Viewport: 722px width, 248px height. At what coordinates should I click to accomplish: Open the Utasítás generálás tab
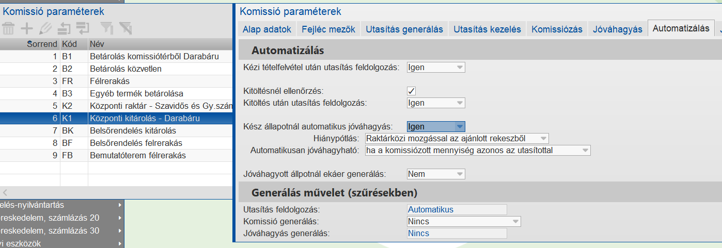pos(404,29)
